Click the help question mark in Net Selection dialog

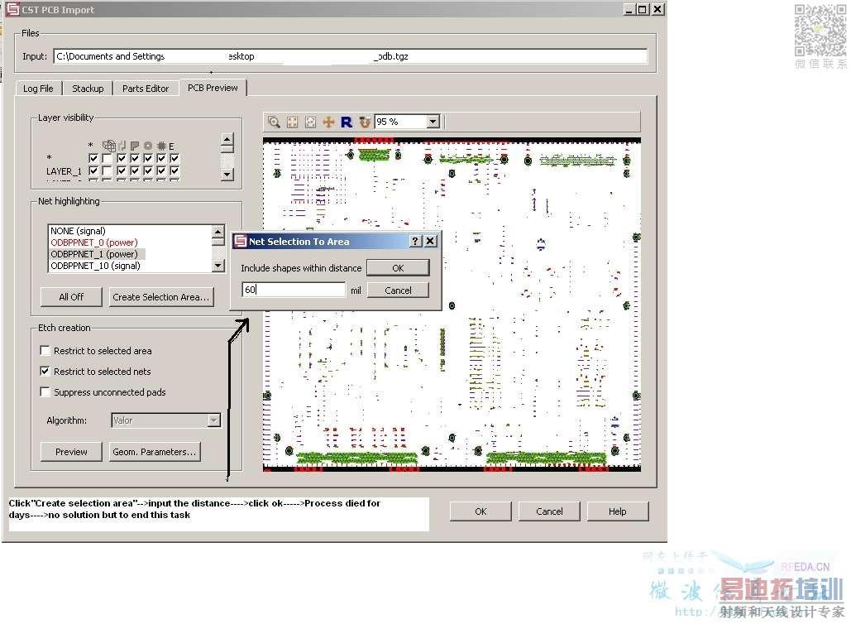click(415, 241)
